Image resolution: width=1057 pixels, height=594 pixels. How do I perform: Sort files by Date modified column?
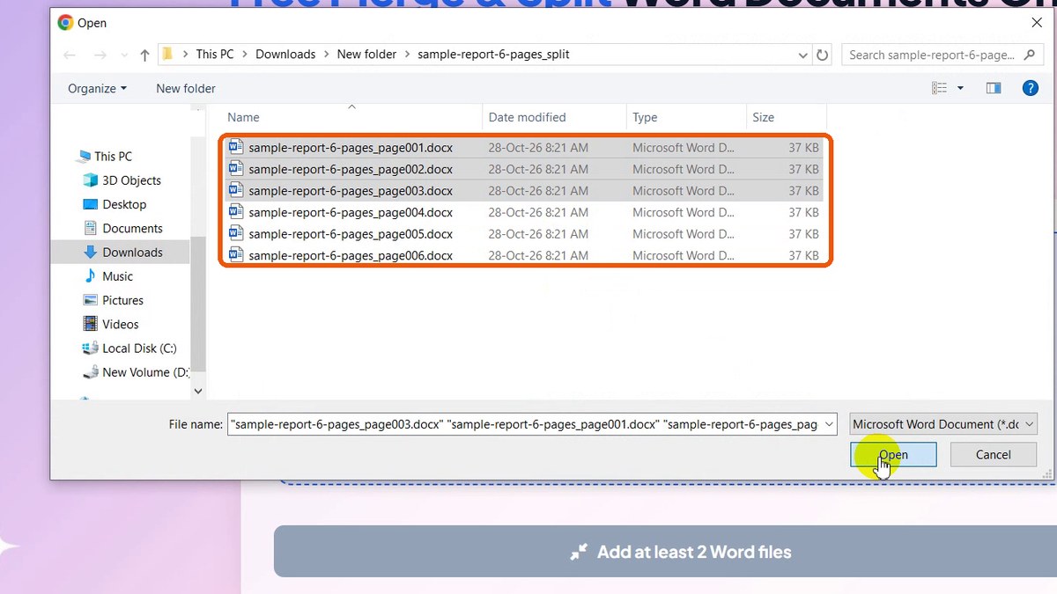point(554,117)
